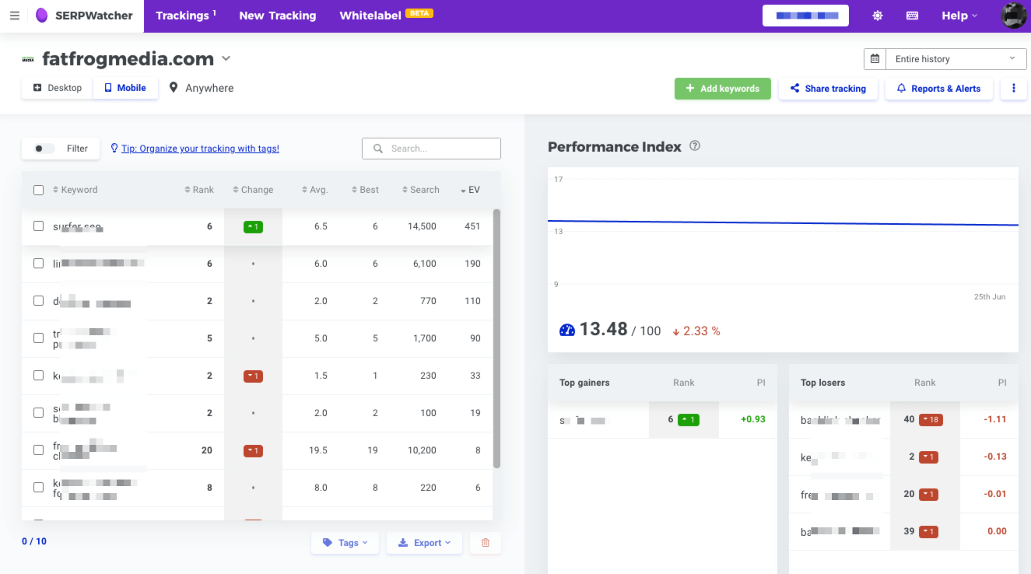This screenshot has height=574, width=1031.
Task: Click the Share tracking button
Action: 829,89
